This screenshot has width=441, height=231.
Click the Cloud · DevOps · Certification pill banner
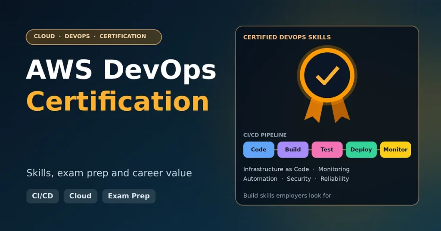point(93,37)
